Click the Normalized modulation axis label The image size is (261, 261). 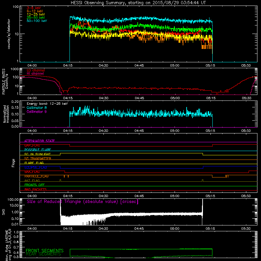(6, 114)
